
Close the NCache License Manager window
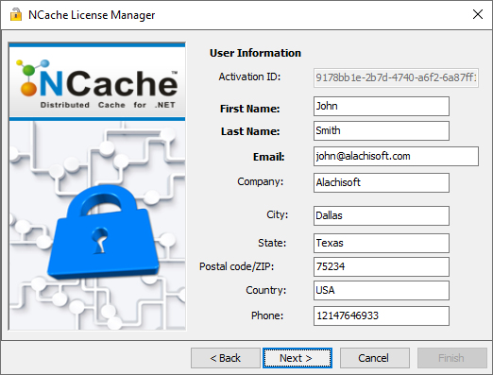coord(478,14)
